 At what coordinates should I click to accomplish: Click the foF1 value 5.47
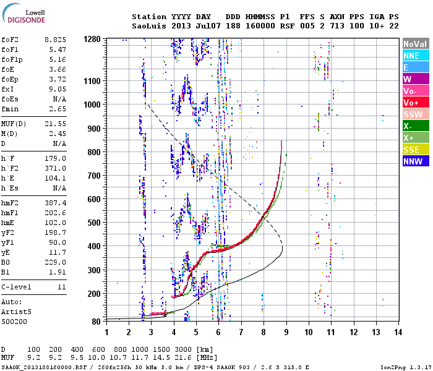click(x=58, y=49)
